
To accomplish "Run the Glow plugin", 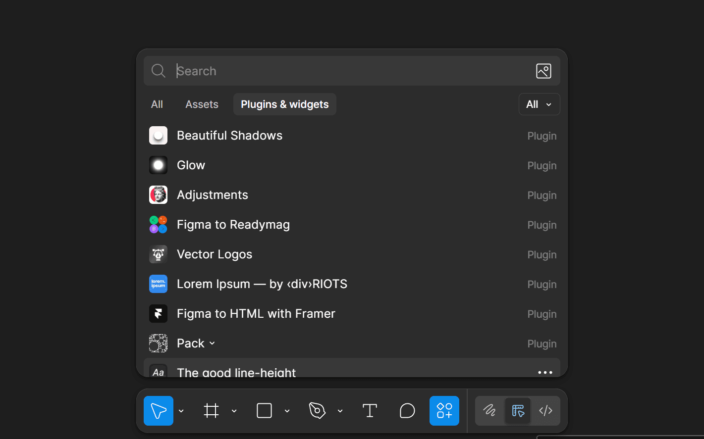I will click(352, 165).
